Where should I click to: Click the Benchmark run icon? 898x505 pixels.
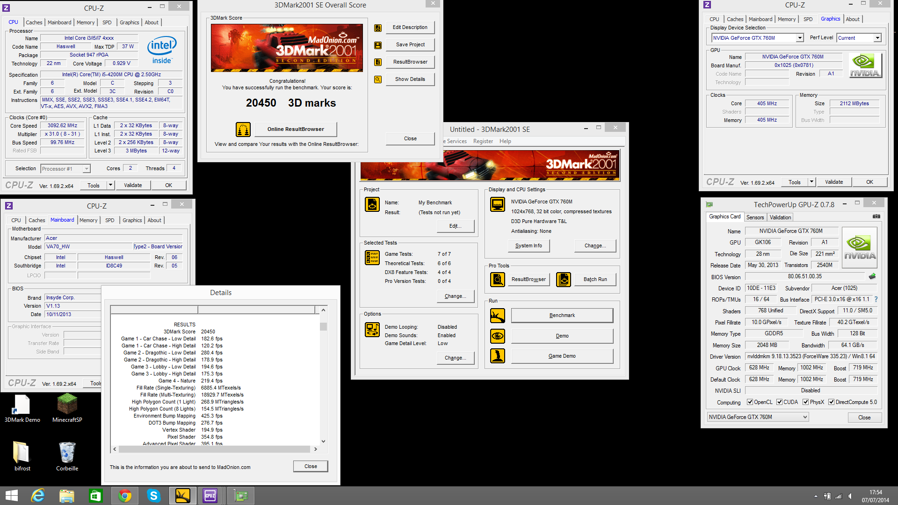click(498, 316)
